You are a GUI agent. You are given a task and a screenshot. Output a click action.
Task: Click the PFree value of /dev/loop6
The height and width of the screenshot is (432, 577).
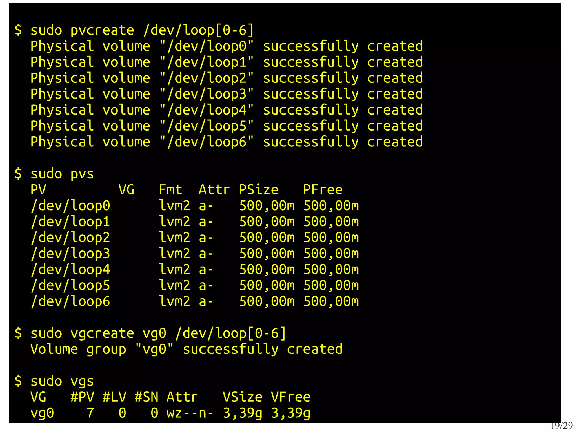coord(331,301)
